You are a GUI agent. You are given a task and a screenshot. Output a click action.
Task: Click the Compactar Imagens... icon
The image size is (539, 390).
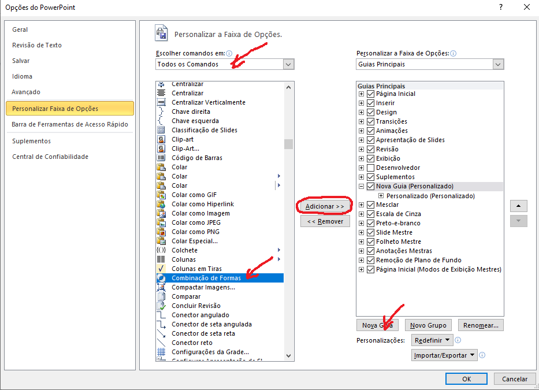161,287
